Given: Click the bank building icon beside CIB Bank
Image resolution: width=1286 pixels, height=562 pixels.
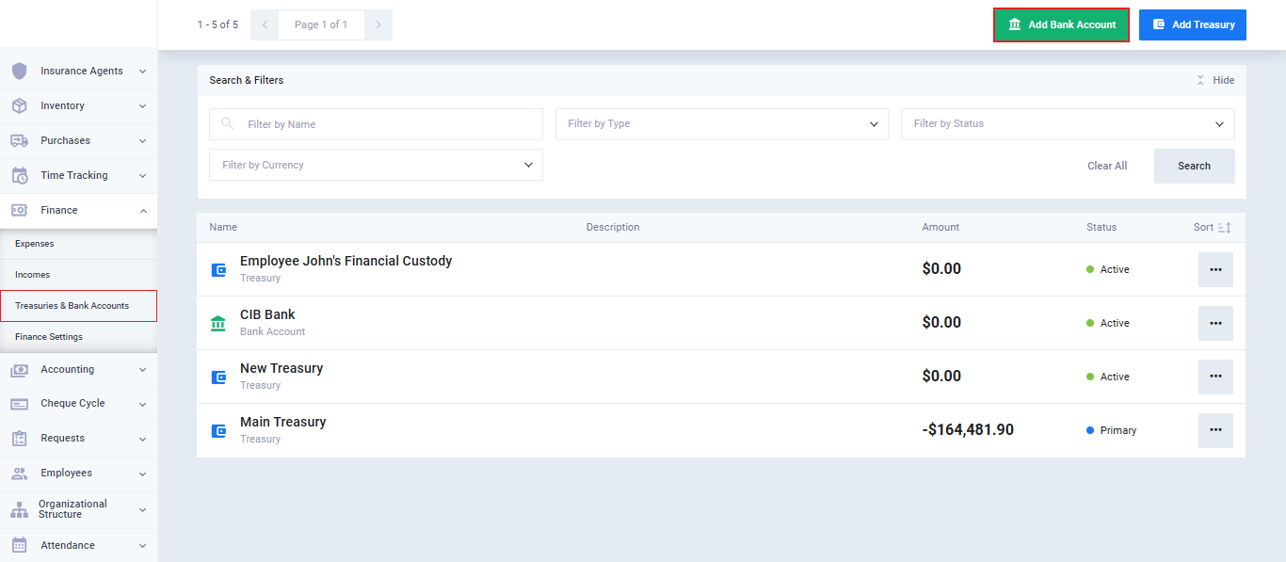Looking at the screenshot, I should tap(218, 323).
